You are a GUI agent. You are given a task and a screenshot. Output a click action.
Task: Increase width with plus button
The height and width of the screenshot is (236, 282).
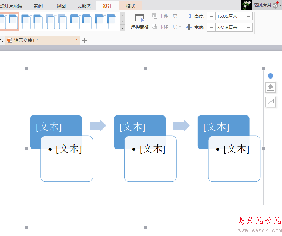pos(248,28)
